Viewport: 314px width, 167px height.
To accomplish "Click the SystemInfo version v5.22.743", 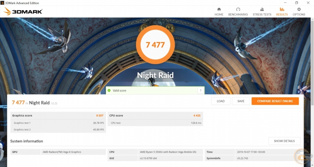I will pyautogui.click(x=242, y=158).
